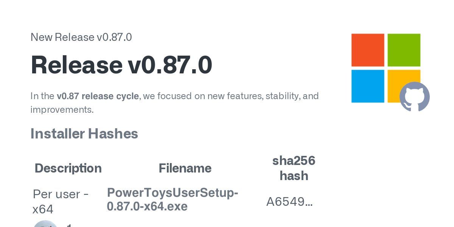Click the word "stability" in the summary
Image resolution: width=454 pixels, height=227 pixels.
click(x=282, y=96)
